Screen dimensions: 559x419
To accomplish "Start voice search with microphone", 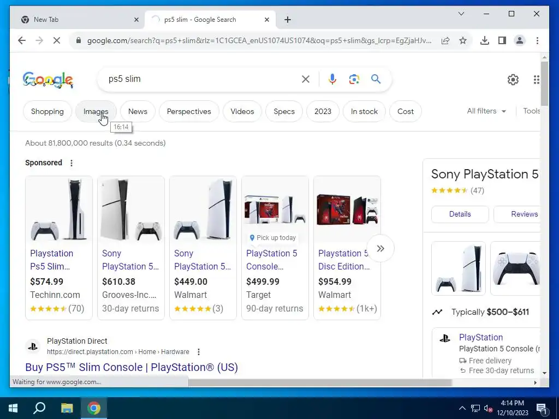I will (332, 79).
